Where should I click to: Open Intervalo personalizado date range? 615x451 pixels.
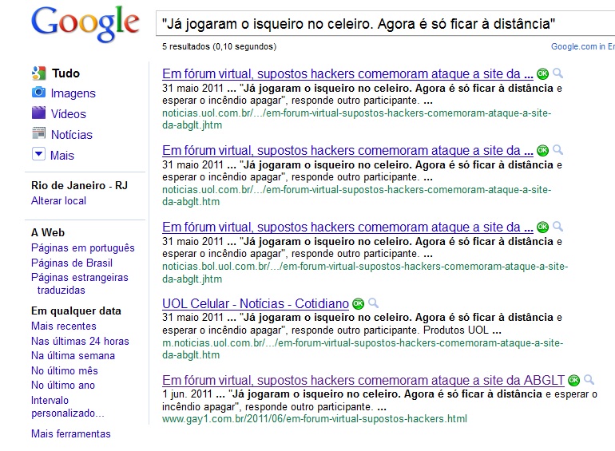click(x=67, y=407)
